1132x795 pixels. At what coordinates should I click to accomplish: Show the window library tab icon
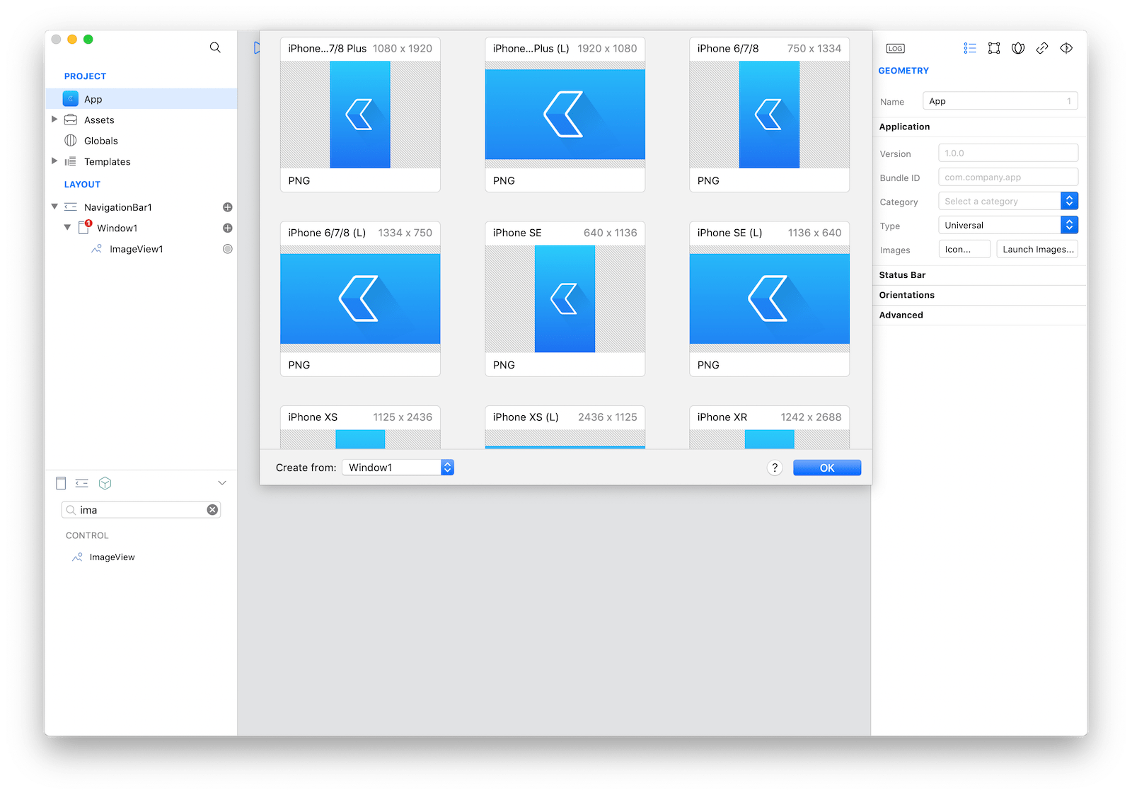pyautogui.click(x=61, y=483)
